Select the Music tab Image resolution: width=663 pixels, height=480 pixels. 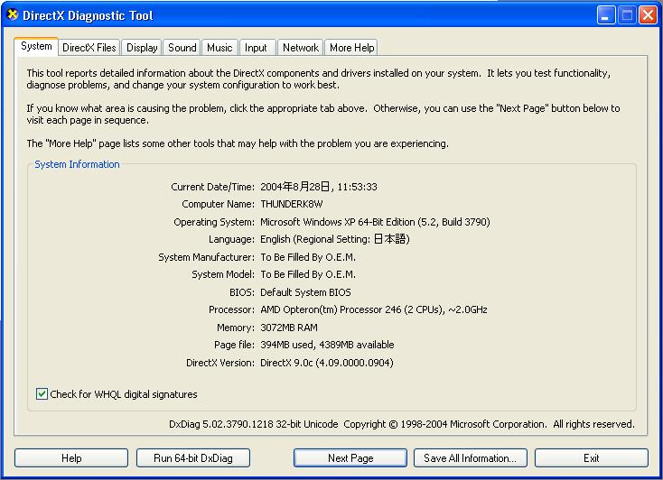tap(219, 48)
